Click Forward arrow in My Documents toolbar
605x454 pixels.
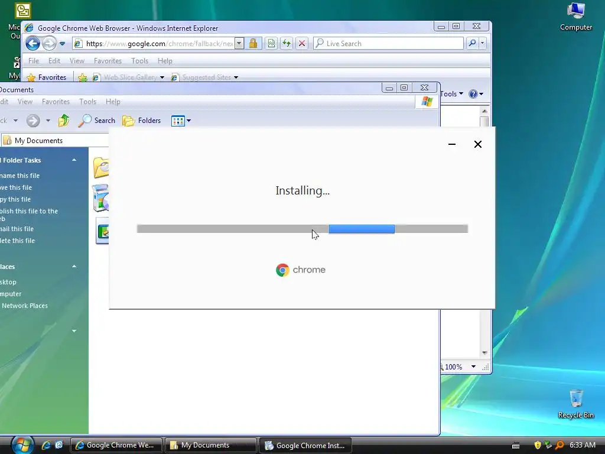[33, 121]
